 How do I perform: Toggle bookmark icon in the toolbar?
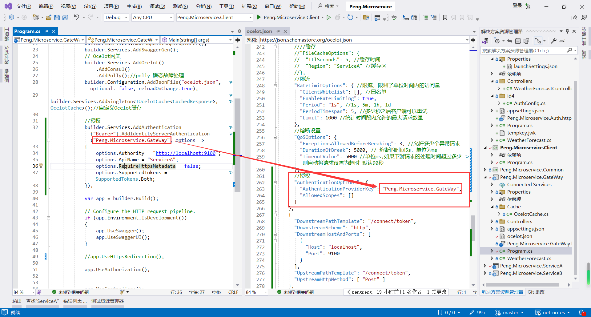click(445, 18)
